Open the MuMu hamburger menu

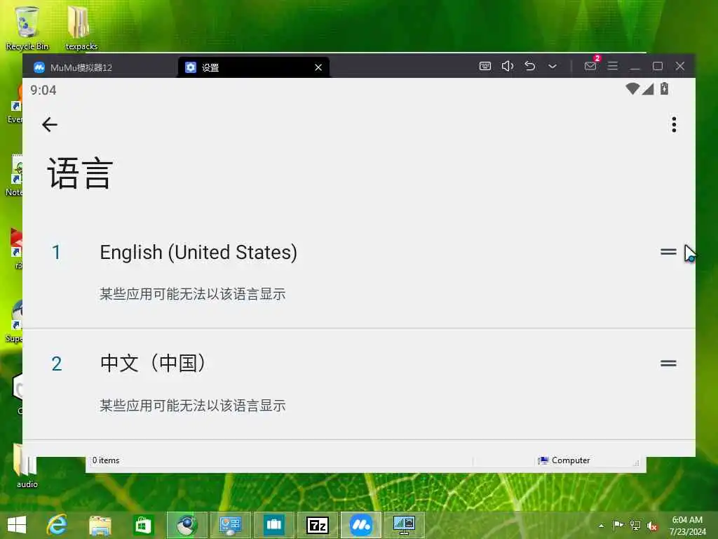tap(612, 65)
